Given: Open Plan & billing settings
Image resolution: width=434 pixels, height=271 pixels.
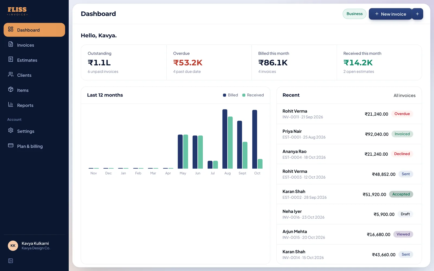Looking at the screenshot, I should [x=34, y=146].
